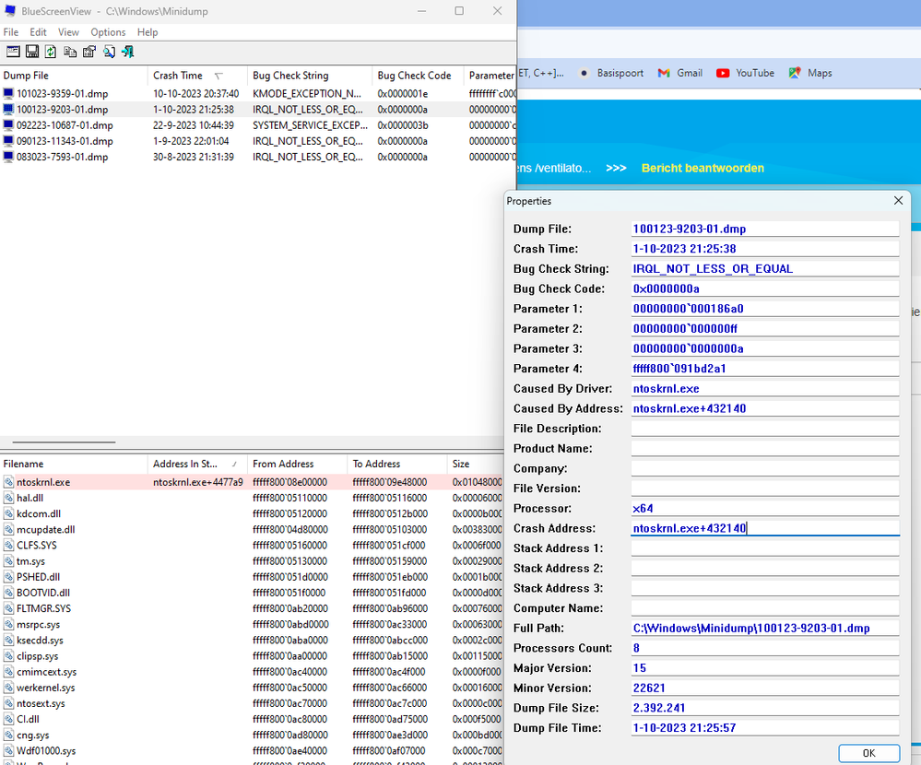The width and height of the screenshot is (921, 765).
Task: Open the Find toolbar icon
Action: [109, 52]
